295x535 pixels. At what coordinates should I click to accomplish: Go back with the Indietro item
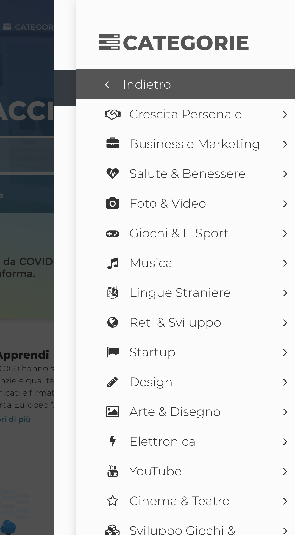(x=185, y=84)
